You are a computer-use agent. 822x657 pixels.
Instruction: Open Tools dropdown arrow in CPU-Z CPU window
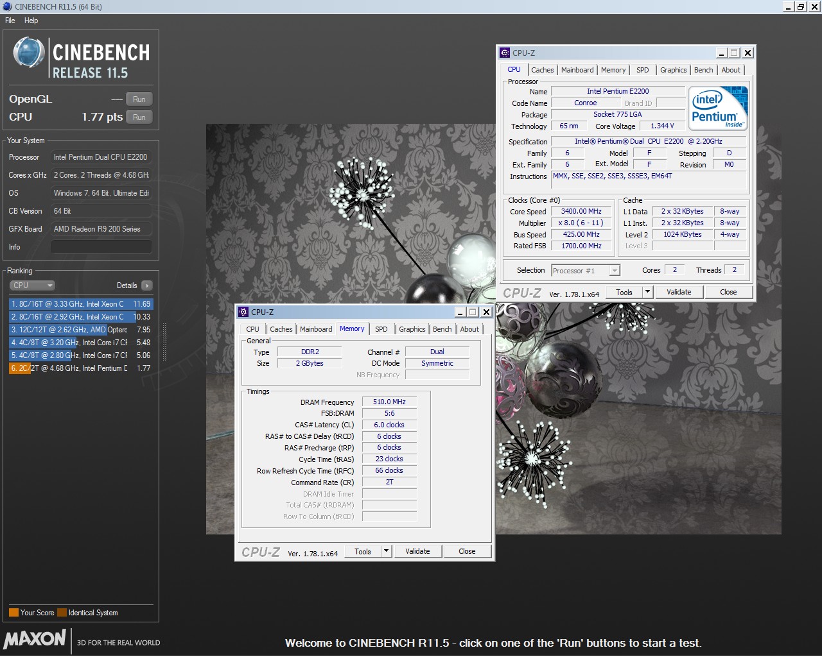point(647,293)
